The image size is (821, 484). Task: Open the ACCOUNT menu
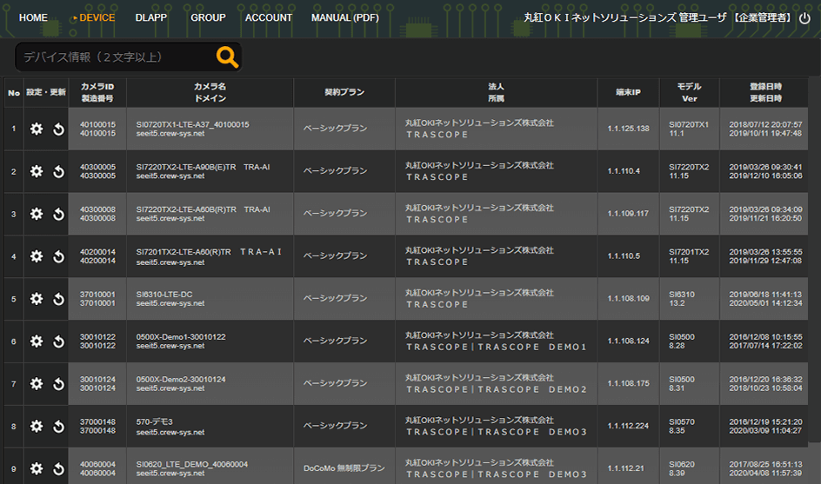tap(269, 17)
